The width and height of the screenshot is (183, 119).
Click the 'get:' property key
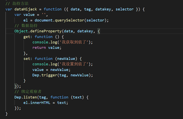click(x=28, y=37)
